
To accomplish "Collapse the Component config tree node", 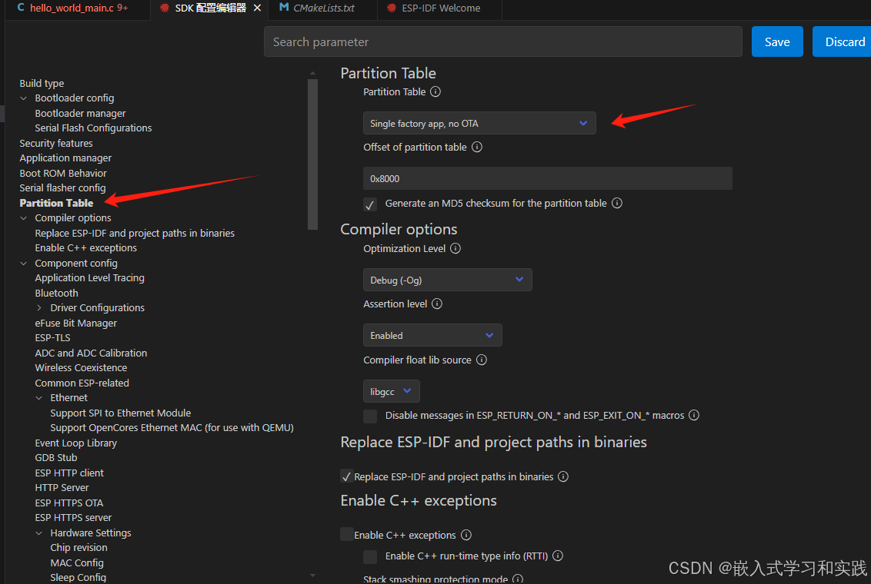I will [23, 264].
